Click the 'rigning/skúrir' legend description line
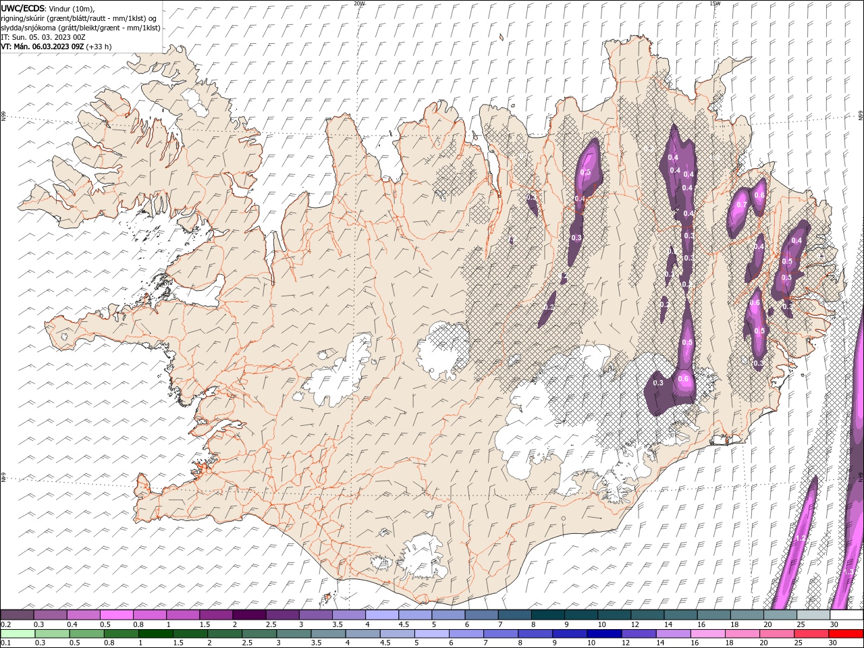 pyautogui.click(x=78, y=18)
